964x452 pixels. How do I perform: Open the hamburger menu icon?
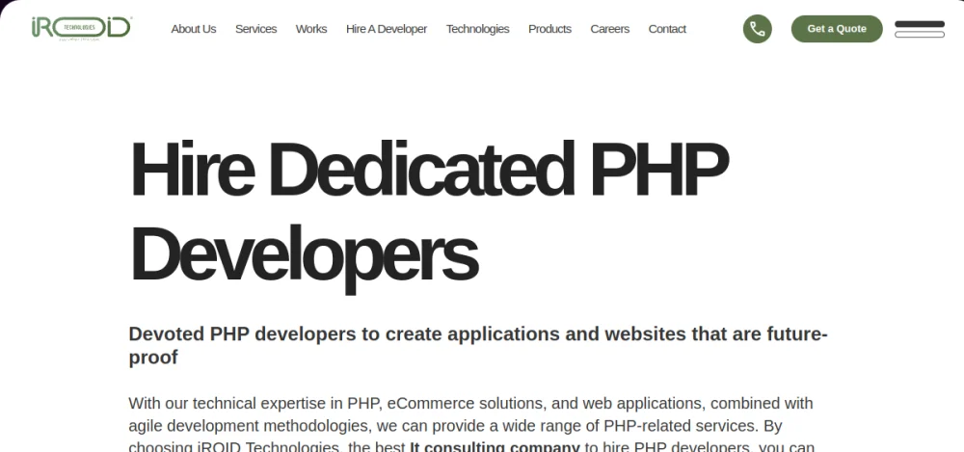point(919,29)
